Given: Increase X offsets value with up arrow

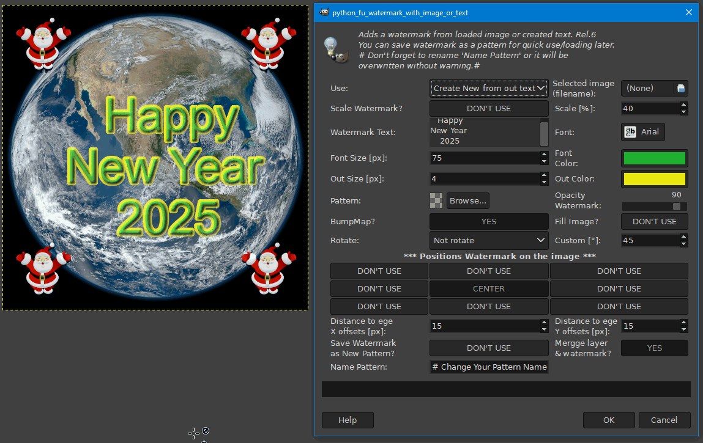Looking at the screenshot, I should click(544, 323).
